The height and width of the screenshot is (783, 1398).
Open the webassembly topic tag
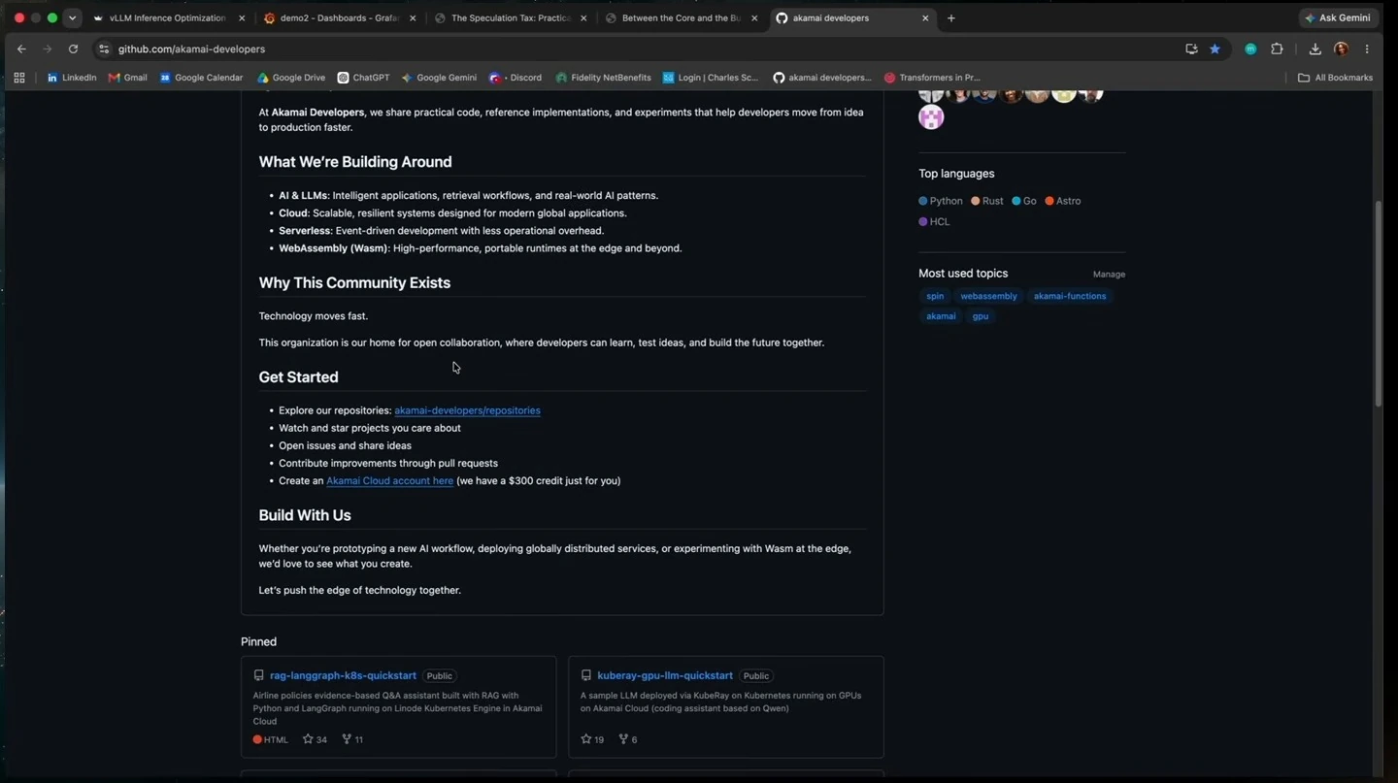tap(988, 296)
